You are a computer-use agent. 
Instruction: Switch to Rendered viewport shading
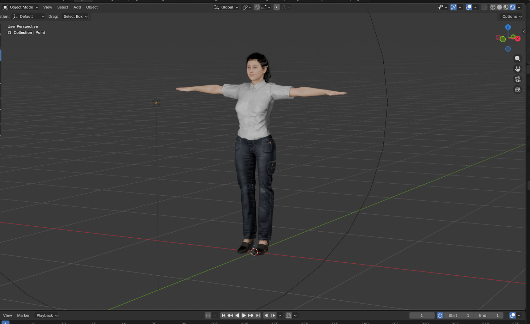512,7
